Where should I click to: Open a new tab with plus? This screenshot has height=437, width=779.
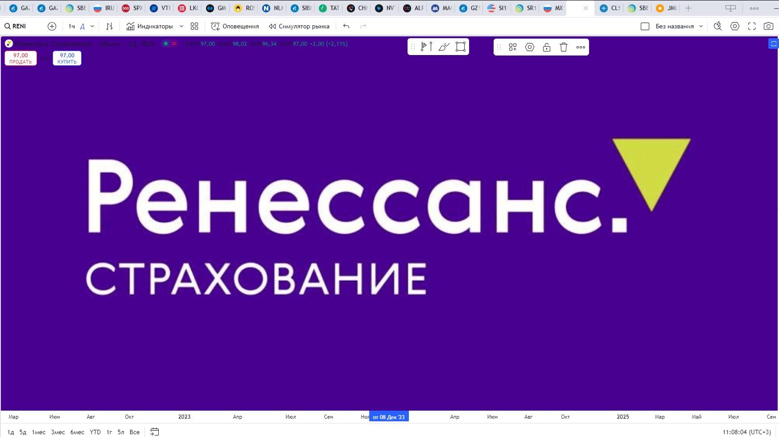click(688, 8)
